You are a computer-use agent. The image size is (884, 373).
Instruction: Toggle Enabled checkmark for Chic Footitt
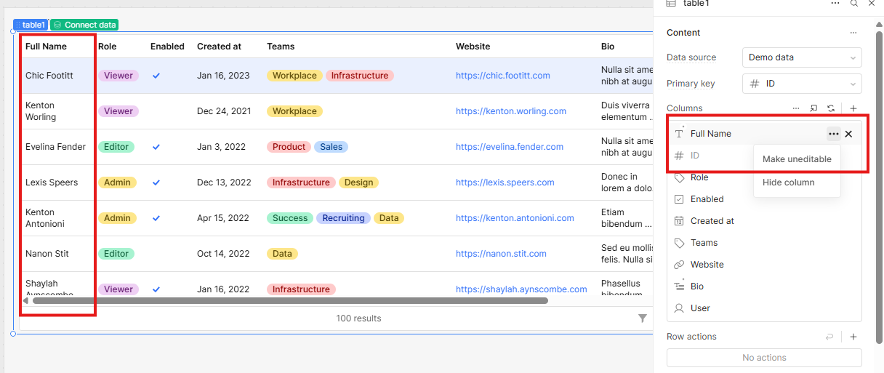156,76
